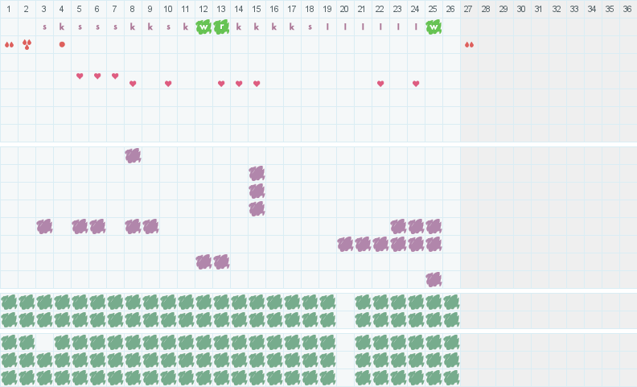Toggle the lowest purple mark on day 25

[434, 279]
